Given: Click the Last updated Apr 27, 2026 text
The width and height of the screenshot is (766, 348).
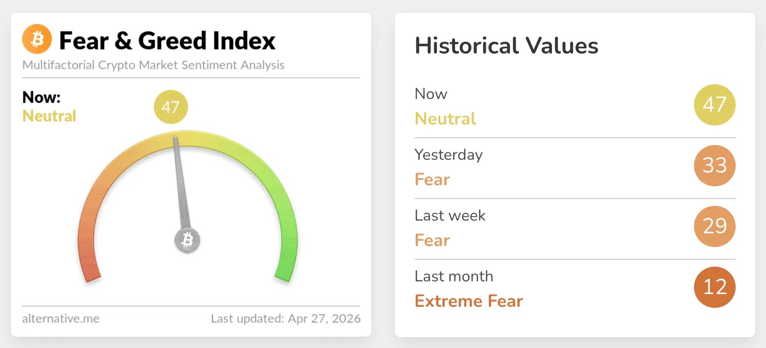Looking at the screenshot, I should 286,319.
